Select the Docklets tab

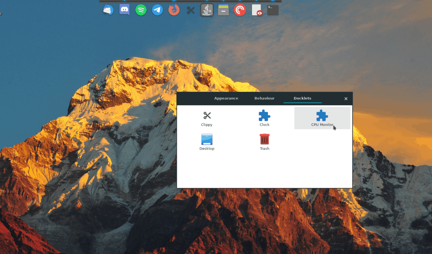302,98
